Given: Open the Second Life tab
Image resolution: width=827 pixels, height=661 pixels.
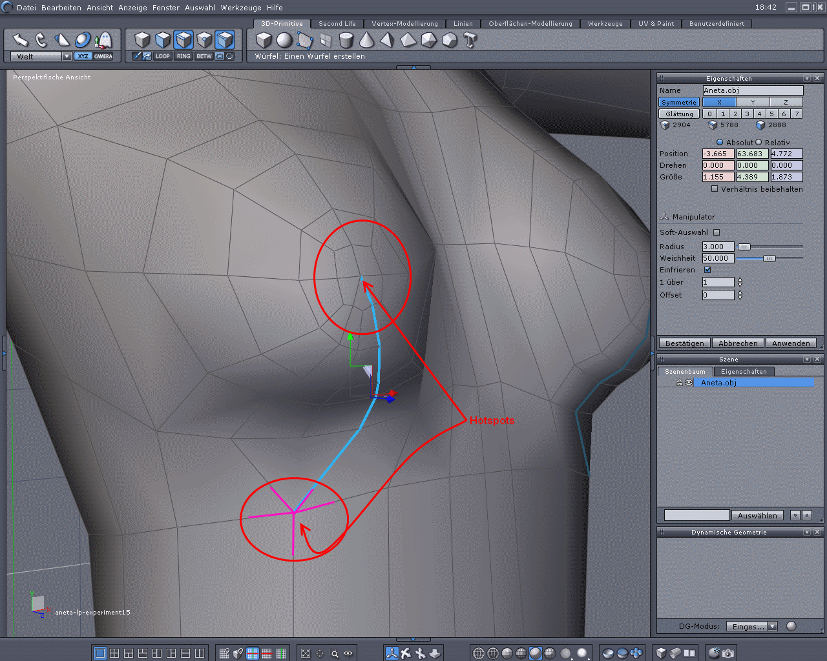Looking at the screenshot, I should [x=337, y=24].
